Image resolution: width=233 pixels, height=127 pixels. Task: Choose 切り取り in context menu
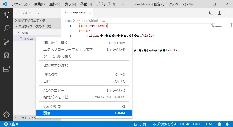(84, 74)
